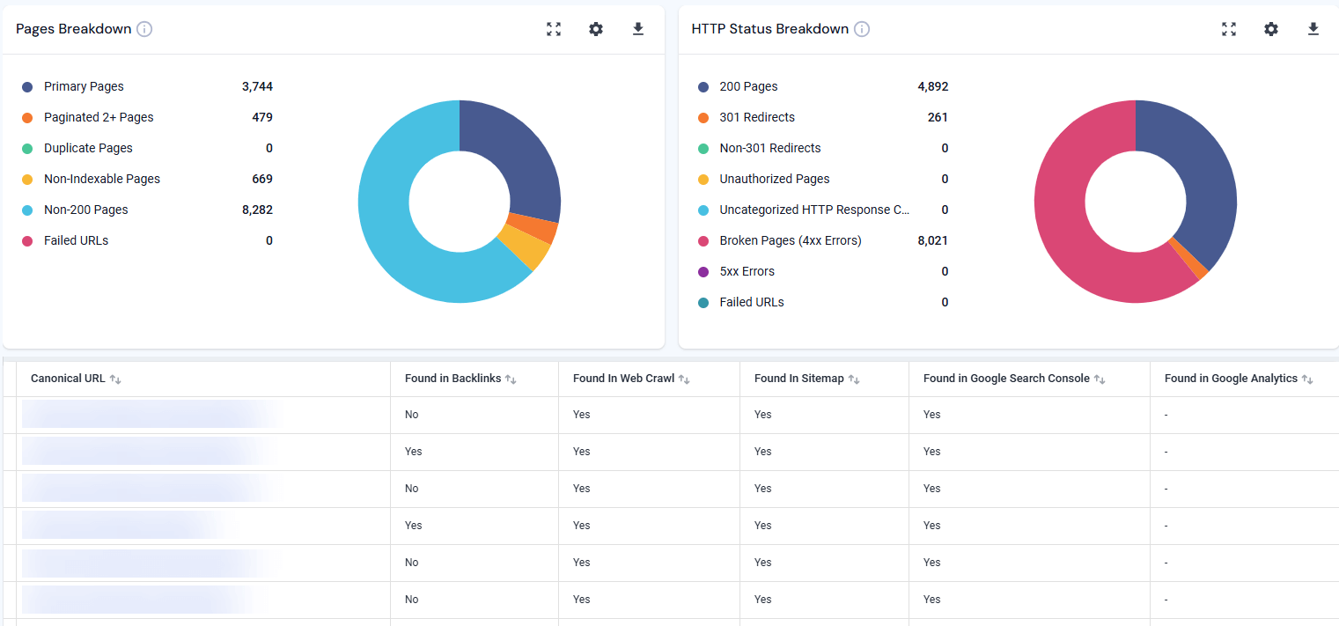Open HTTP Status Breakdown settings gear

point(1271,29)
